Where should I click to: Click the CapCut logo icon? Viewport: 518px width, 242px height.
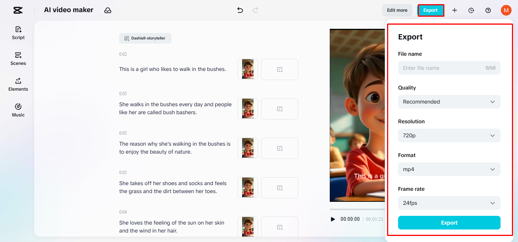tap(18, 10)
